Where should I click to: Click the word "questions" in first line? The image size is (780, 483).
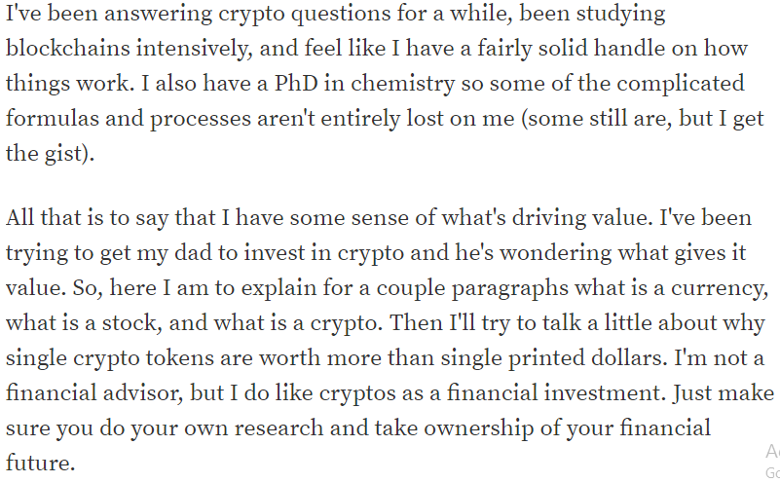pos(341,15)
